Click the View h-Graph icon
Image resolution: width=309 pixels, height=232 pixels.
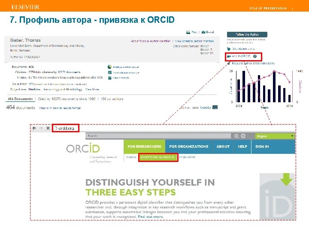110,78
